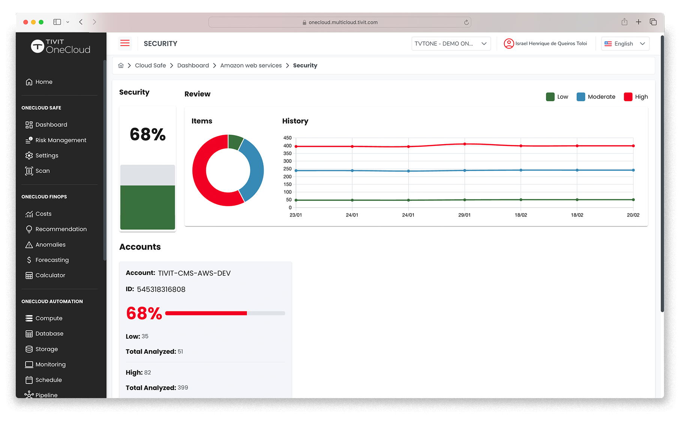This screenshot has height=421, width=682.
Task: Open a new browser tab with plus
Action: point(638,22)
